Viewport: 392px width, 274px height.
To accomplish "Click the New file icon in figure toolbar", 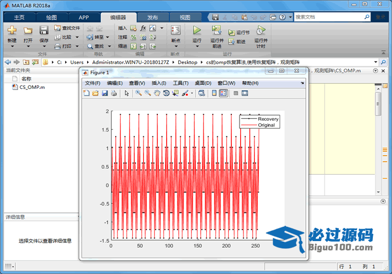I will point(86,93).
